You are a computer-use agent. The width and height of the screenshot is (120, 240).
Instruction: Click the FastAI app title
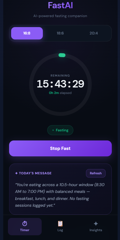click(x=60, y=5)
